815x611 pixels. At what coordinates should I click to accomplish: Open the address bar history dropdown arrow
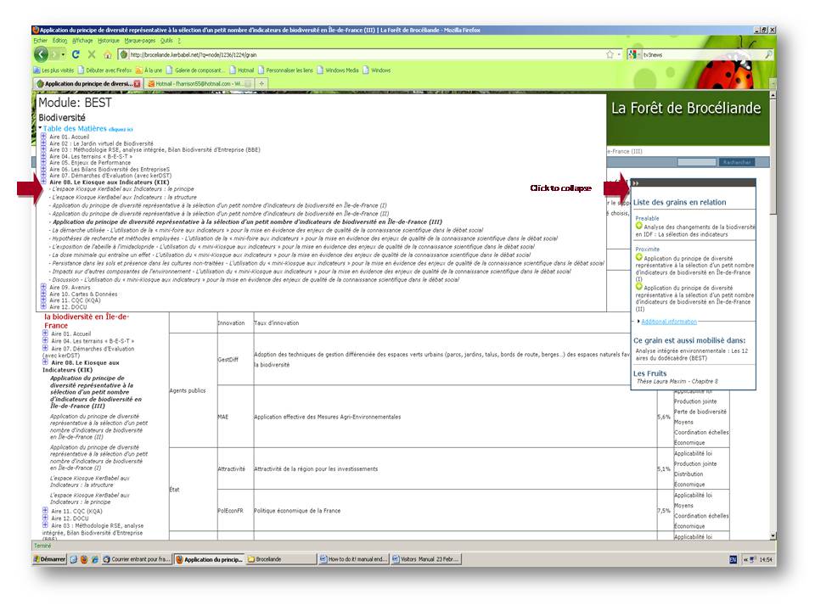[619, 54]
